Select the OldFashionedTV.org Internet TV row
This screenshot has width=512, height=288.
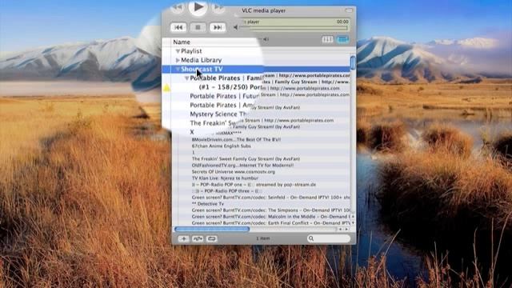(x=242, y=166)
